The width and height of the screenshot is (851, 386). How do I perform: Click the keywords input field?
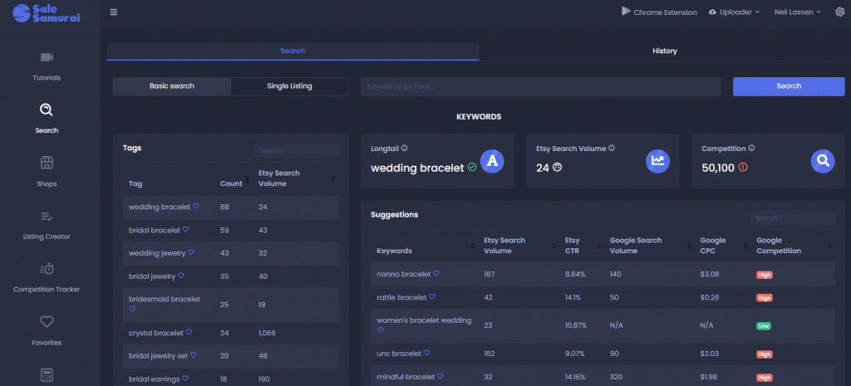(x=540, y=86)
